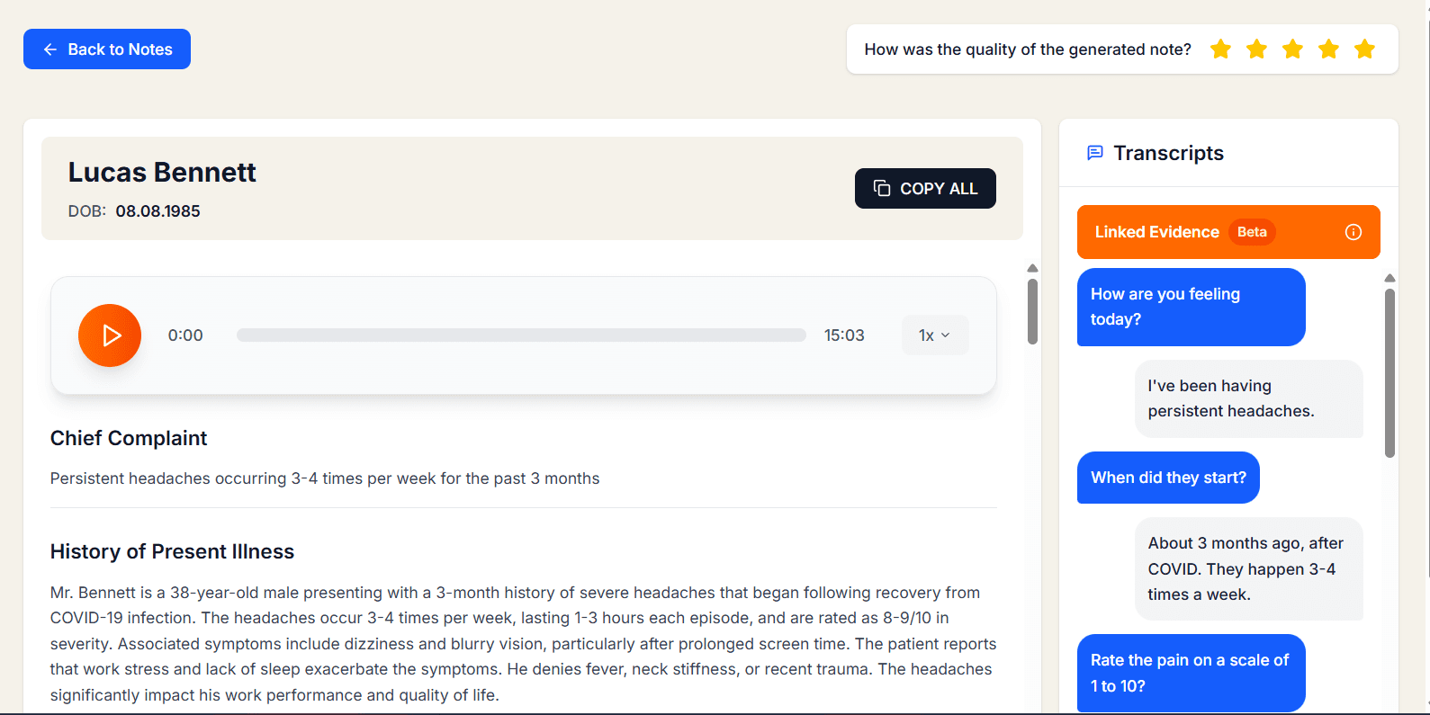Click the "Rate the pain" question bubble
1430x715 pixels.
pos(1191,673)
